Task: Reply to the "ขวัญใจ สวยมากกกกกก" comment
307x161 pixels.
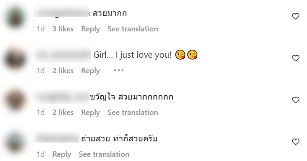Action: (x=90, y=112)
